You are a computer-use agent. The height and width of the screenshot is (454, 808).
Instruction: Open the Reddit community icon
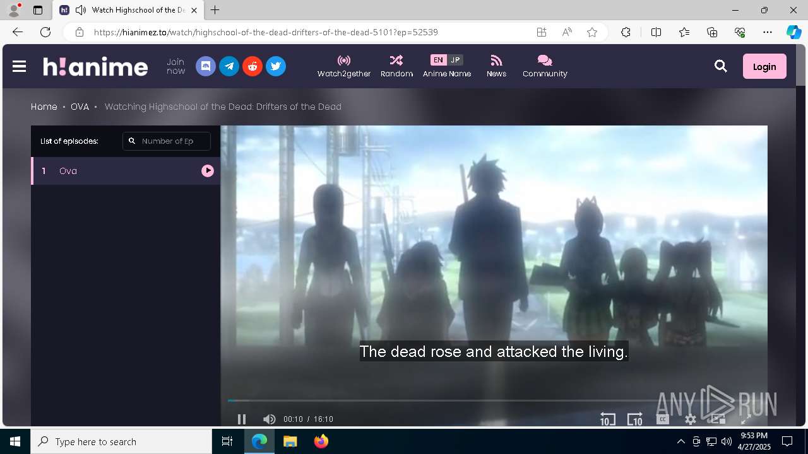[252, 66]
